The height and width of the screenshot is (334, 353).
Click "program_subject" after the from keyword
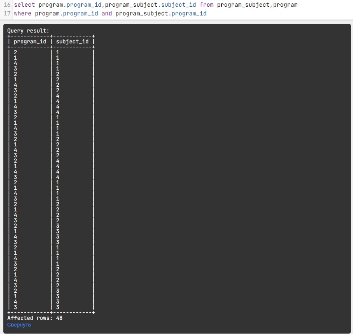[243, 5]
